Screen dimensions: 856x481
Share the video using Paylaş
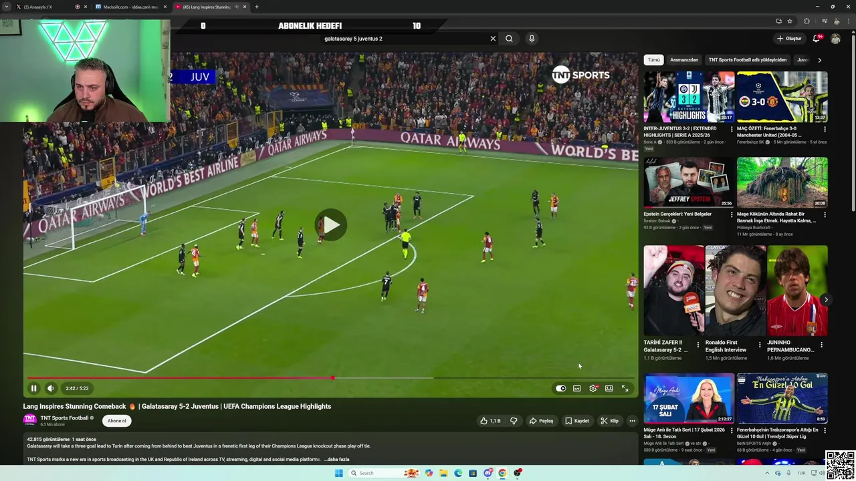tap(542, 421)
